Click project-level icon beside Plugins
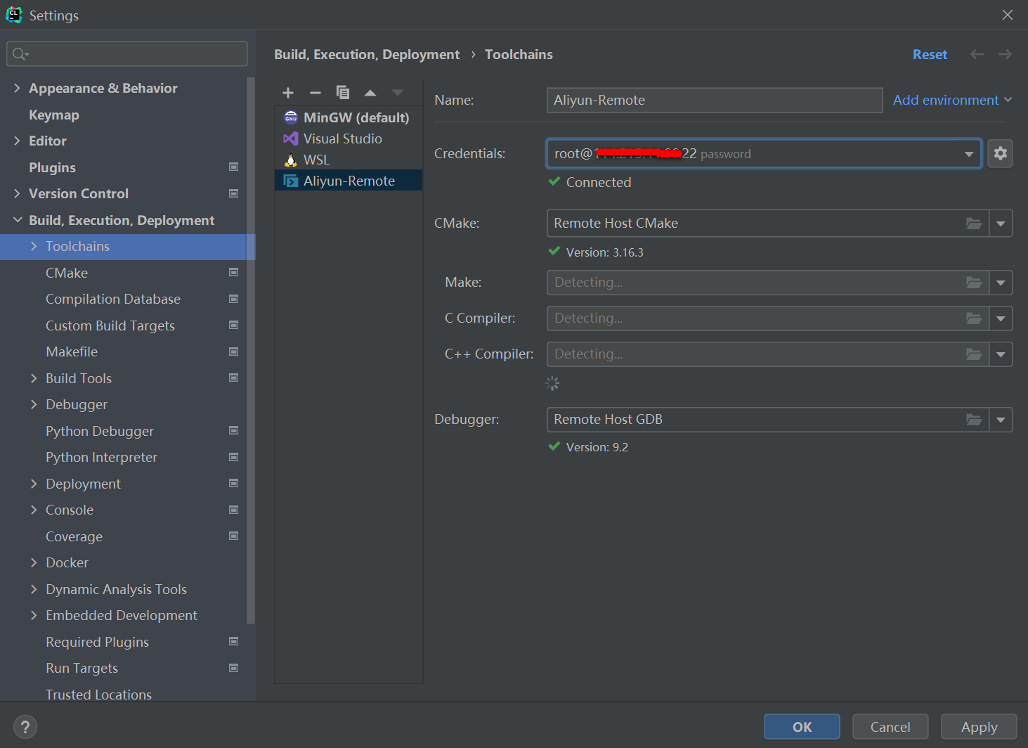 [234, 167]
